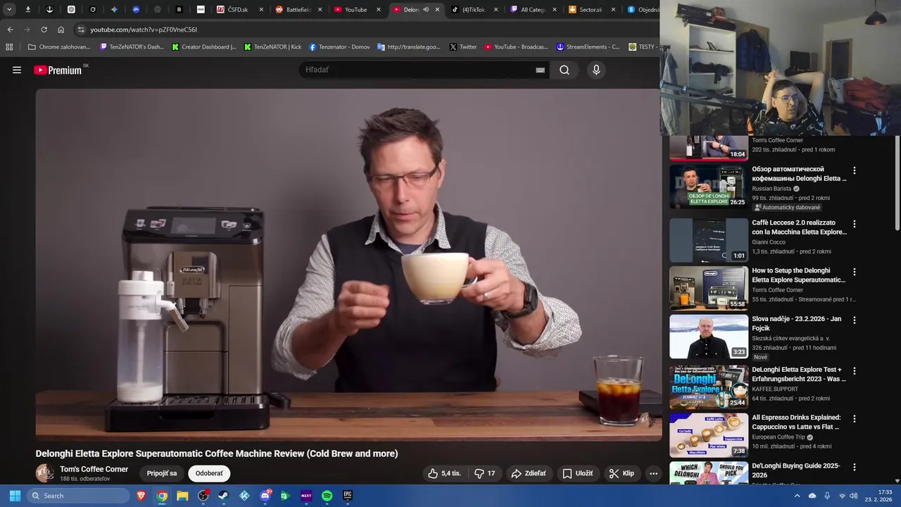This screenshot has width=901, height=507.
Task: Share the video via Zdieľať
Action: coord(528,473)
